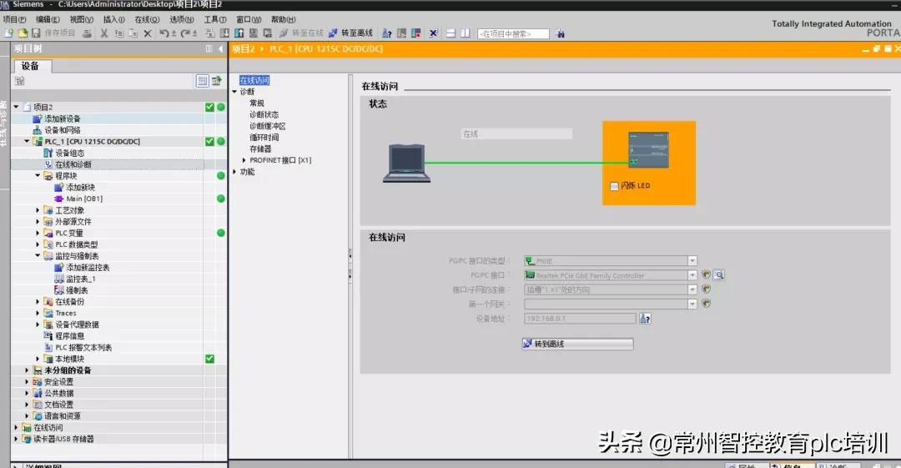The image size is (901, 468).
Task: Open the 选项(N) menu
Action: point(182,19)
